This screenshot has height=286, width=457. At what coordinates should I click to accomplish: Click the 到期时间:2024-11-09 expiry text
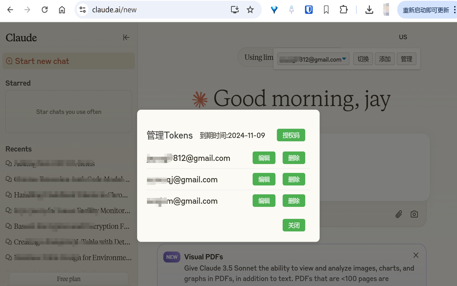[x=232, y=135]
